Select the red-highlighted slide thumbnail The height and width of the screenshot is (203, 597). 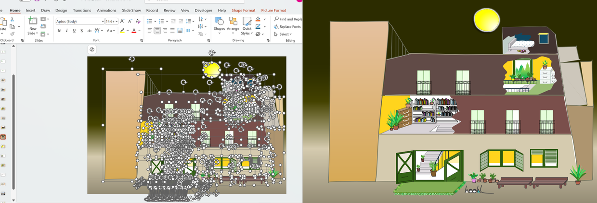(x=3, y=137)
